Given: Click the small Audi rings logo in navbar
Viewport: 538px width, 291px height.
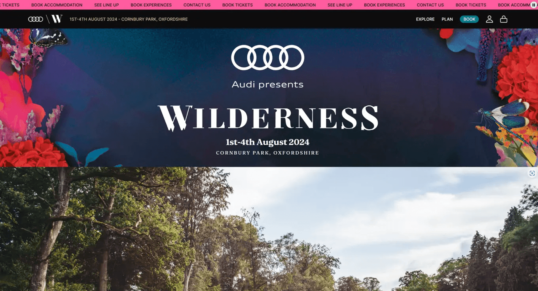Looking at the screenshot, I should [36, 19].
